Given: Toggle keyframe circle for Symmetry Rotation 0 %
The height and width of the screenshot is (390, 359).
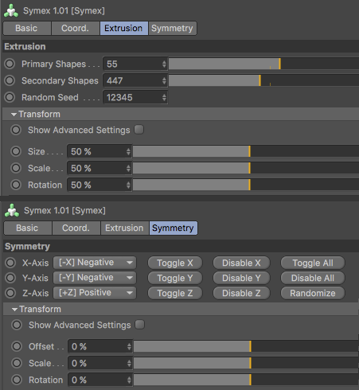Looking at the screenshot, I should (17, 380).
